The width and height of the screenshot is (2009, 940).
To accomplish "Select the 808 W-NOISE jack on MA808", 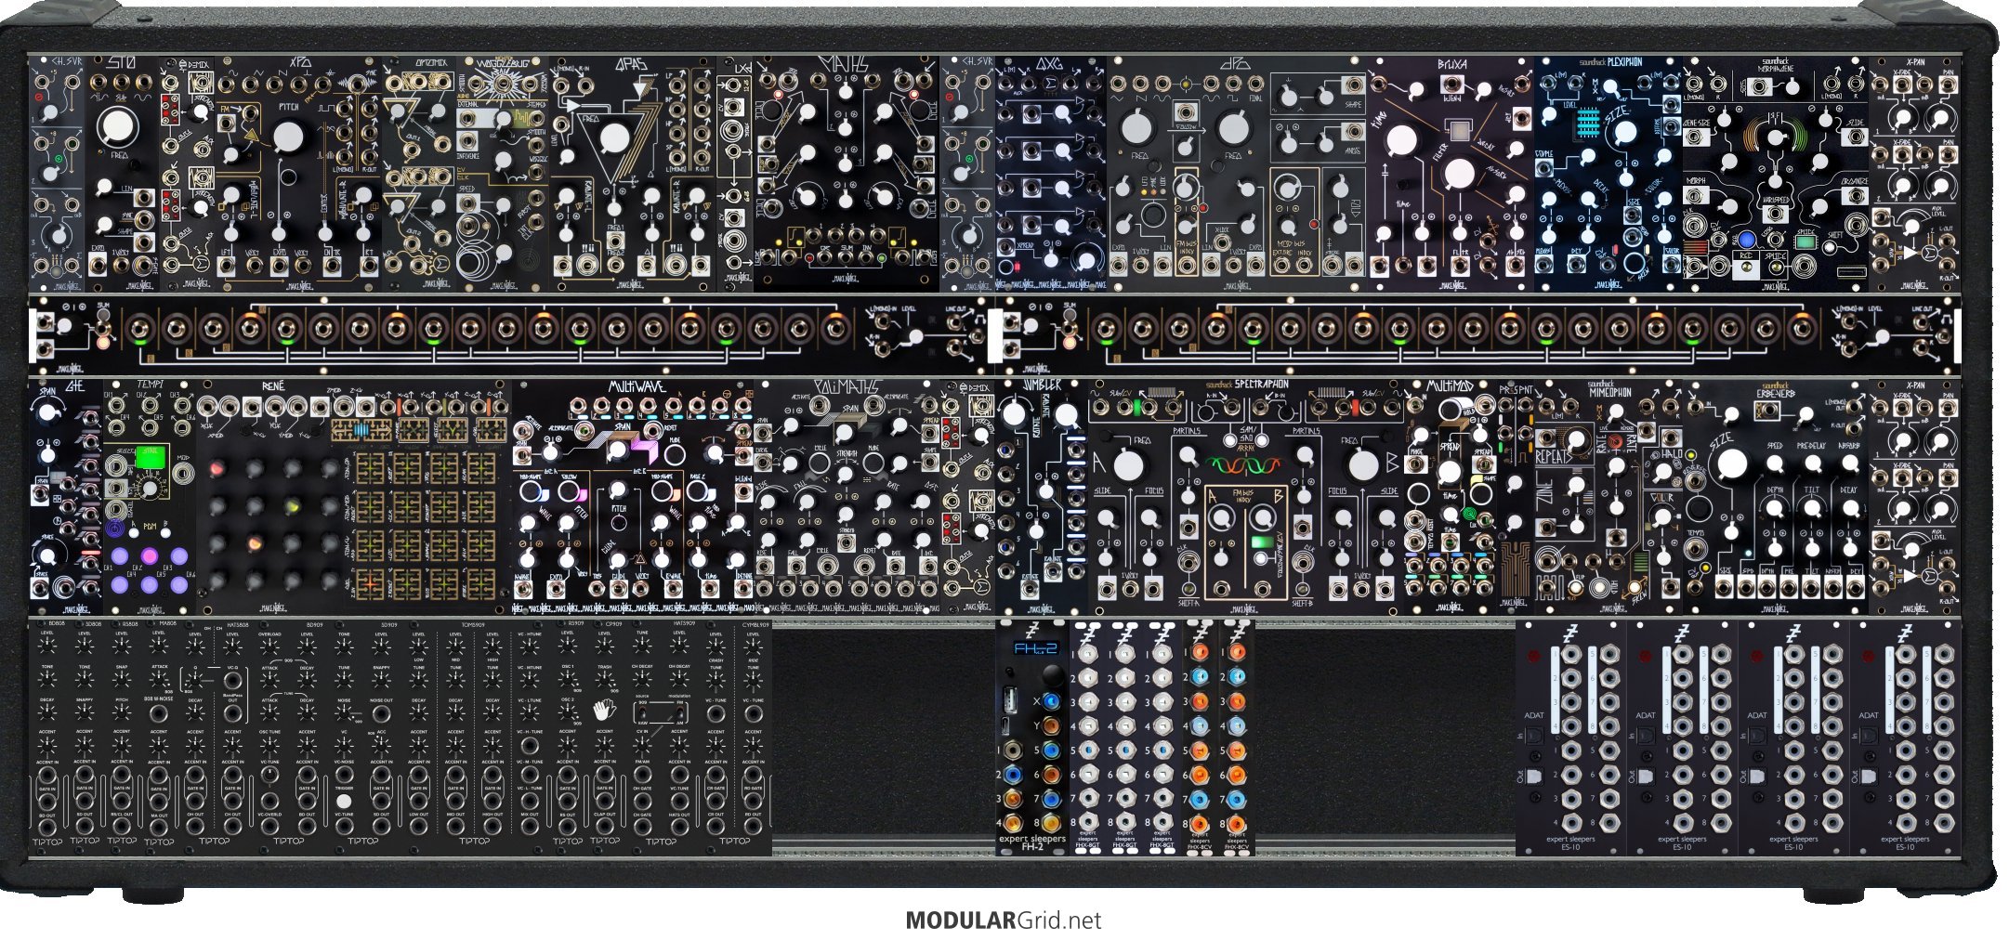I will (x=159, y=713).
